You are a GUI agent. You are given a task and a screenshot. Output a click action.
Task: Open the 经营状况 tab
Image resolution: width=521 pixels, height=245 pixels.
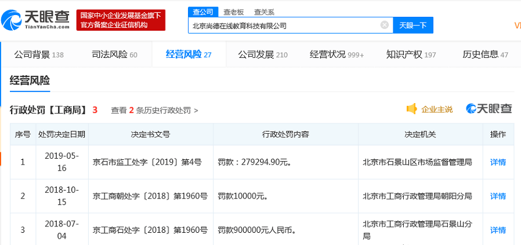coord(337,54)
